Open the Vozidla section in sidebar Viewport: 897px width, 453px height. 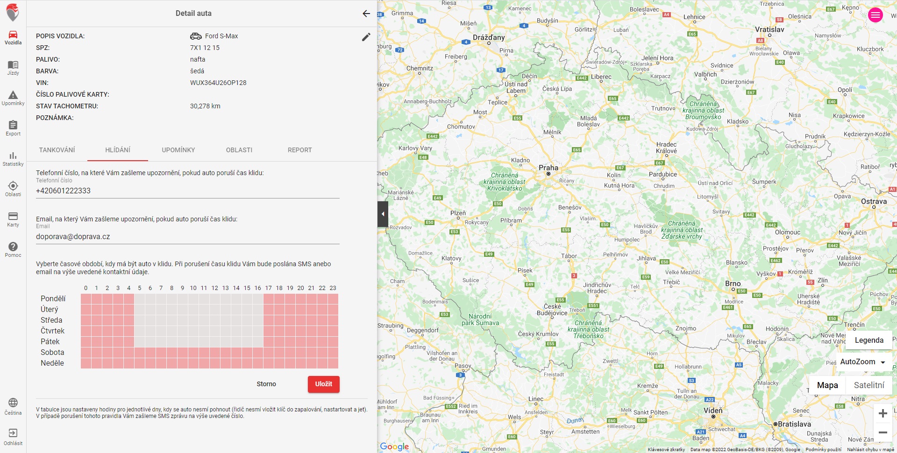pos(13,37)
